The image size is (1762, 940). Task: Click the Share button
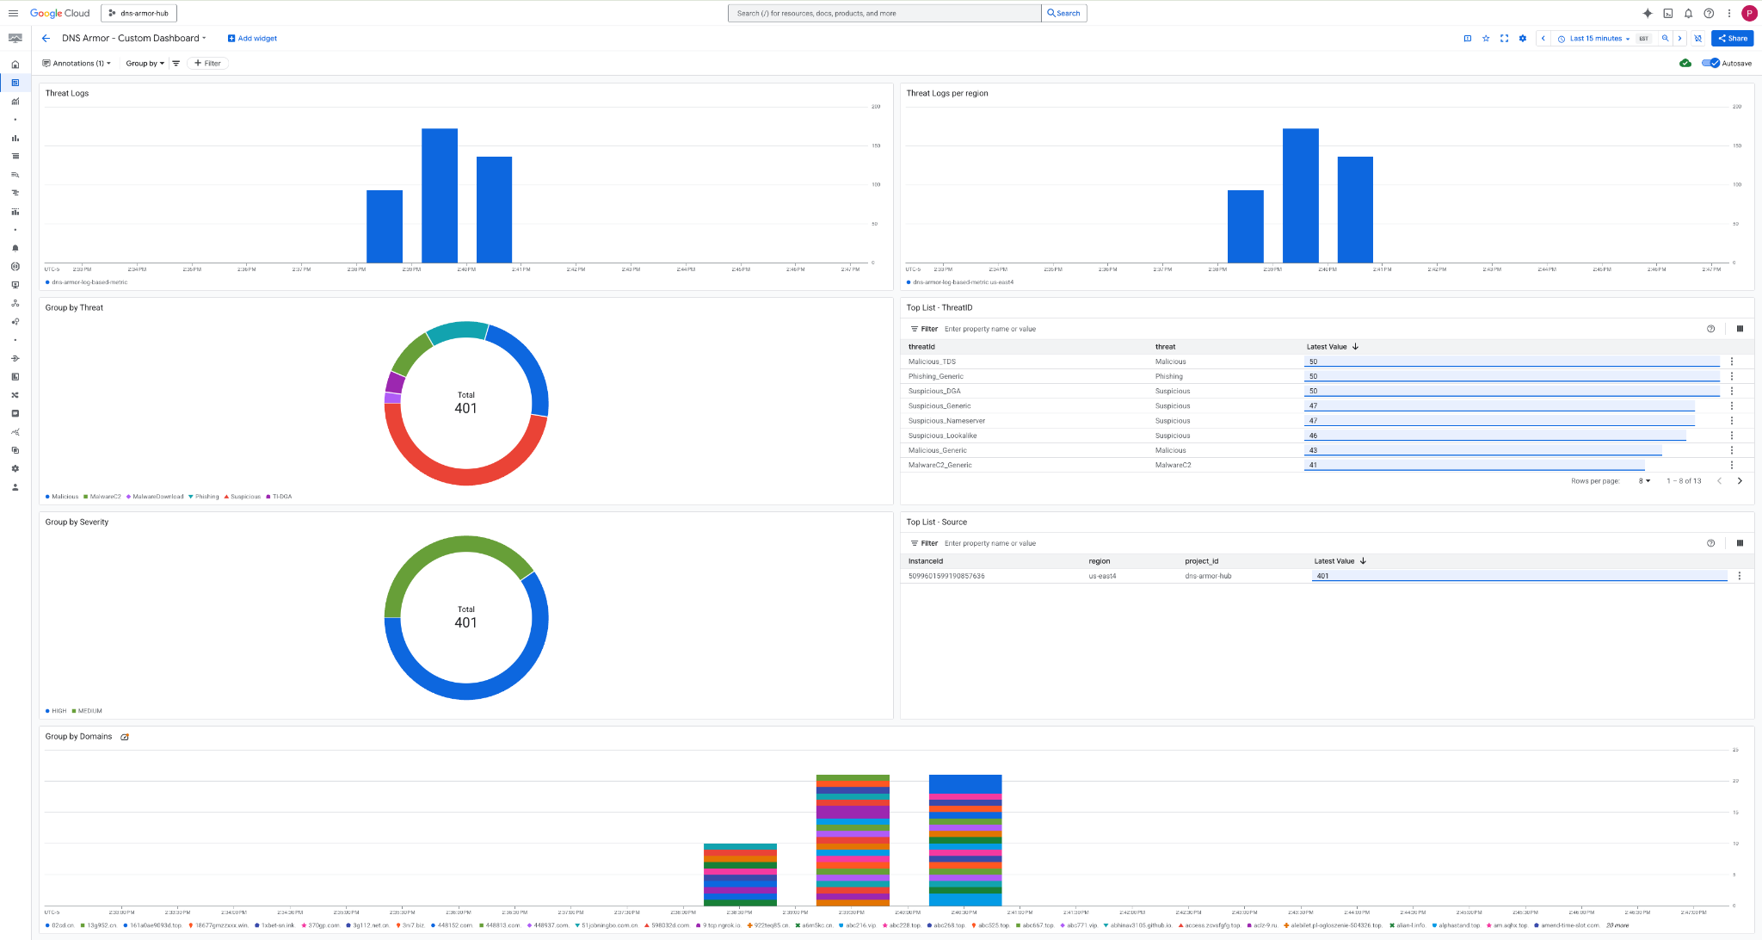pos(1733,39)
